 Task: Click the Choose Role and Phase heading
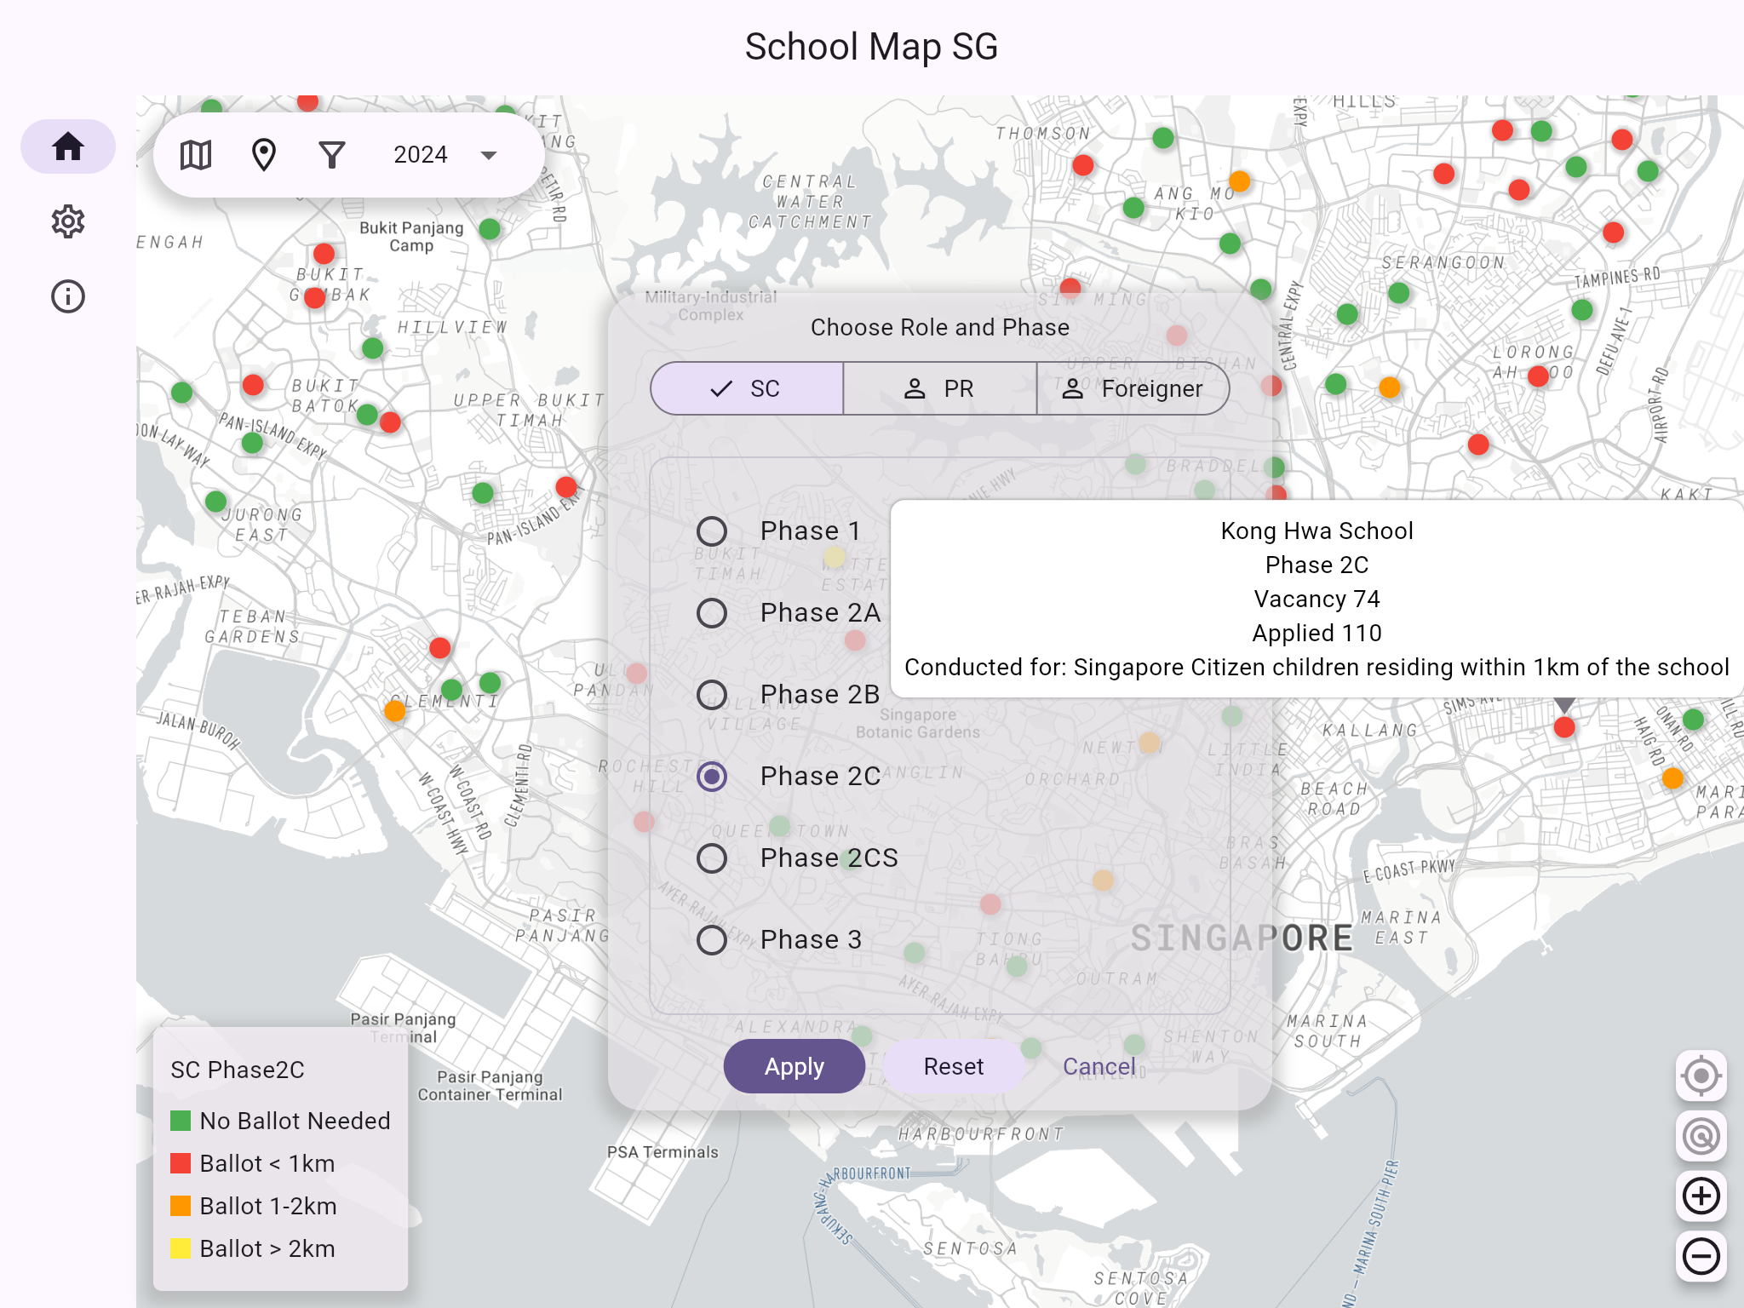pos(939,328)
